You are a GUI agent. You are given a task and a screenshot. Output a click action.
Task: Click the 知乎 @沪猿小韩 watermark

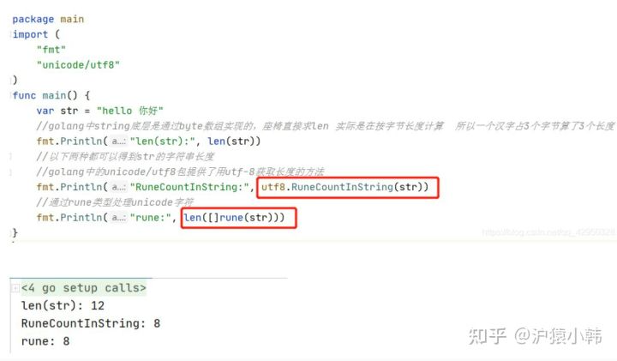click(535, 337)
